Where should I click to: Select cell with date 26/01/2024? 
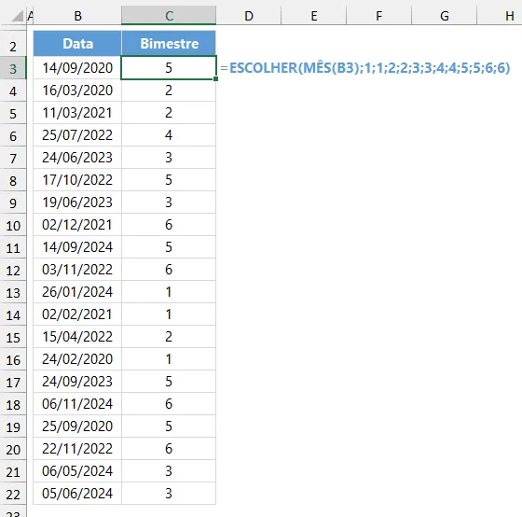[77, 292]
